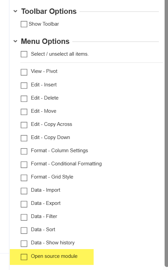Collapse the Toolbar Options section
This screenshot has width=168, height=270.
pos(15,11)
